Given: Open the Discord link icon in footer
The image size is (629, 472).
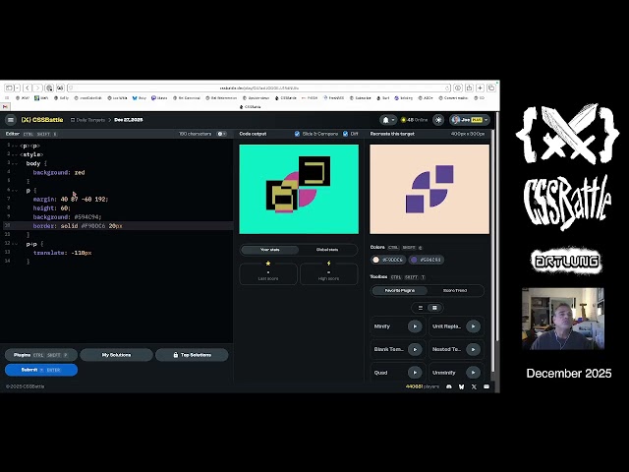Looking at the screenshot, I should pos(449,386).
